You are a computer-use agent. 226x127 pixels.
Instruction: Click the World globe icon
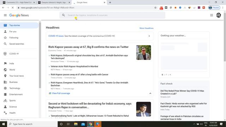click(5, 70)
